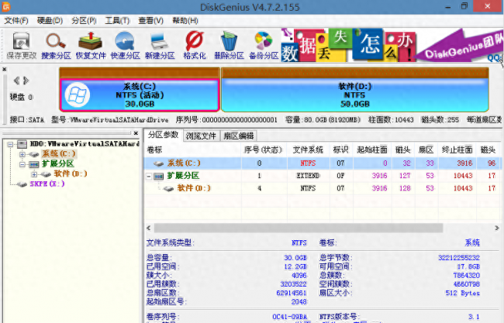Click the HD0 hard disk icon in tree
Viewport: 504px width, 323px height.
[x=22, y=144]
